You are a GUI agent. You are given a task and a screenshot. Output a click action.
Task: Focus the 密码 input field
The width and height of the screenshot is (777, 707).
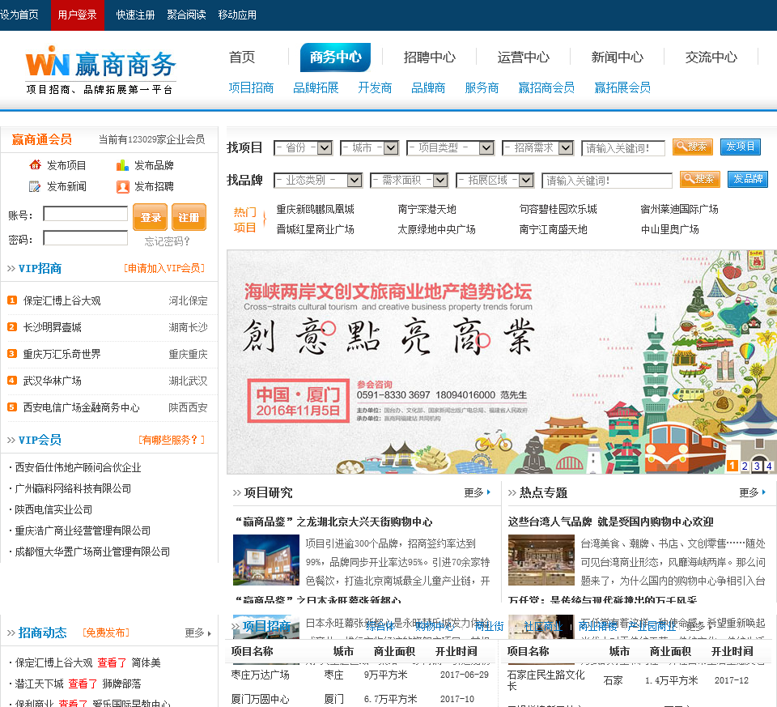coord(86,238)
